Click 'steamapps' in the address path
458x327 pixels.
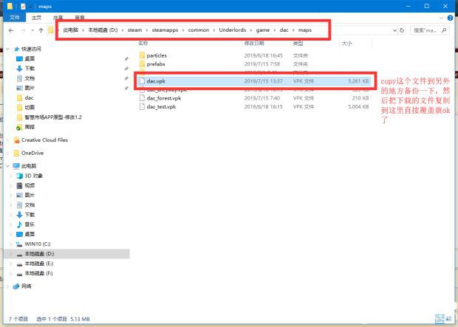(165, 30)
